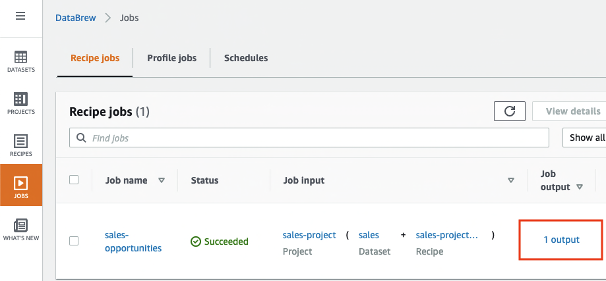This screenshot has width=606, height=281.
Task: Sort by Job input column arrow
Action: 510,180
